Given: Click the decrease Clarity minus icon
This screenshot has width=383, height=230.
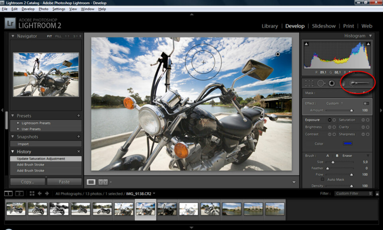Looking at the screenshot, I should (x=363, y=127).
